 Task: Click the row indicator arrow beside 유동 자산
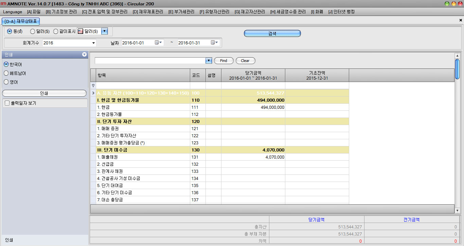93,93
